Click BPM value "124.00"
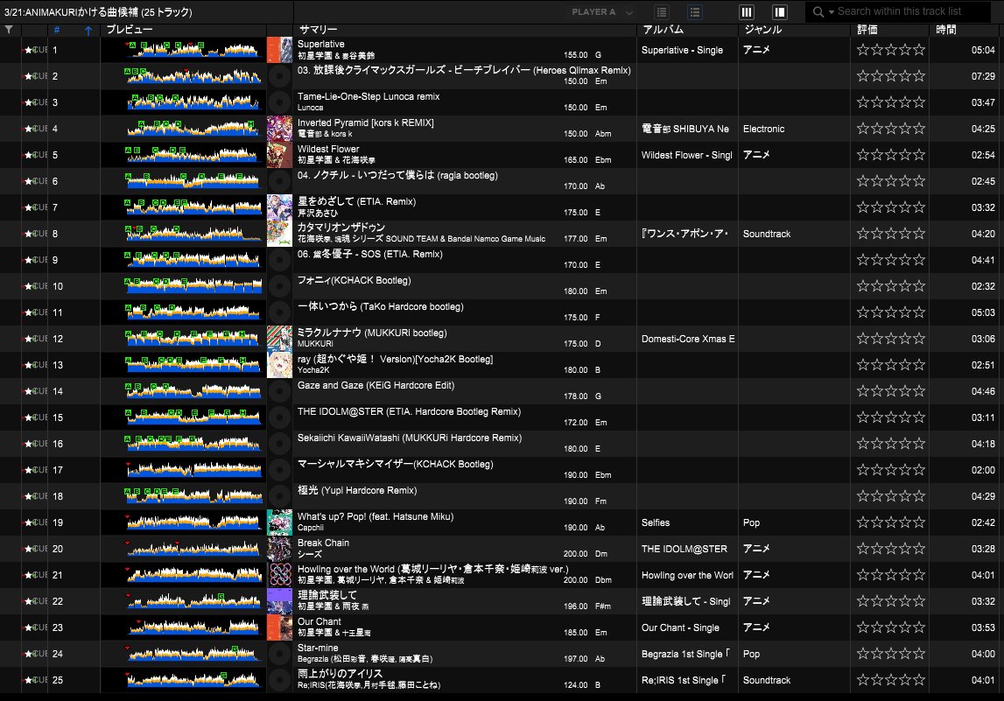This screenshot has width=1004, height=701. point(576,685)
